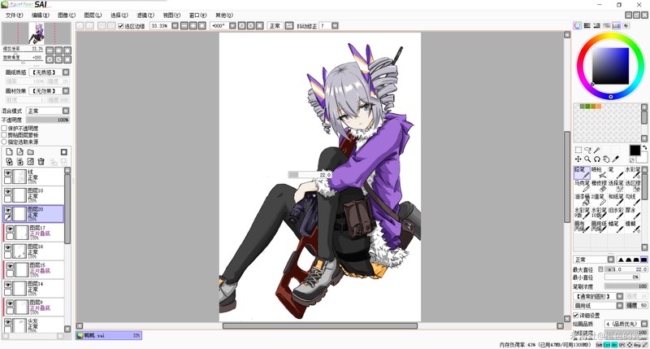This screenshot has height=349, width=650.
Task: Select the lasso selection tool
Action: (x=587, y=150)
